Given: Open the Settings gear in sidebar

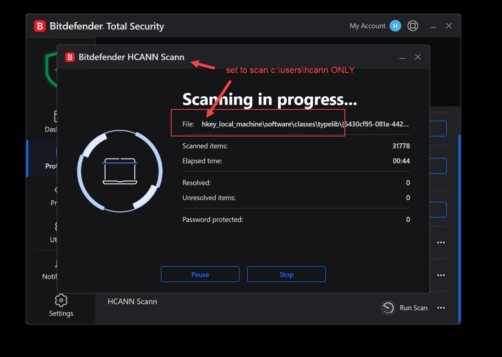Looking at the screenshot, I should (61, 300).
